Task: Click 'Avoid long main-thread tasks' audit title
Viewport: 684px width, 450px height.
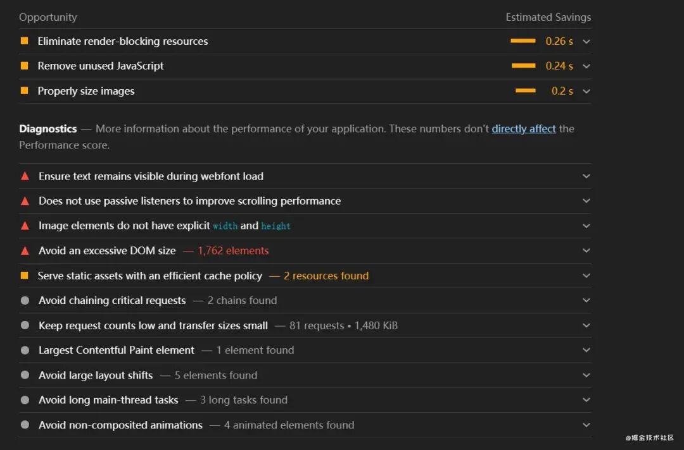Action: click(x=108, y=400)
